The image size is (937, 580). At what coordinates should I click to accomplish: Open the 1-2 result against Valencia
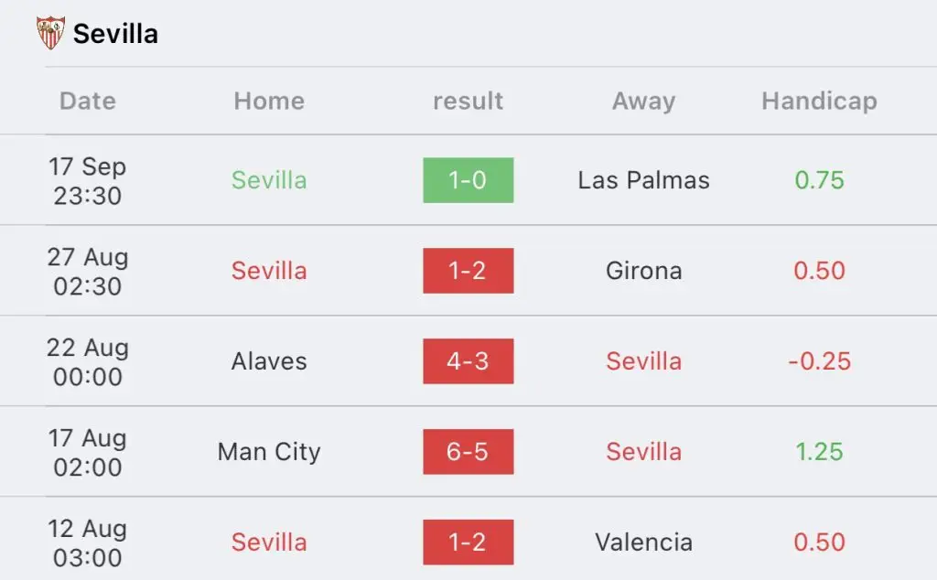coord(468,542)
